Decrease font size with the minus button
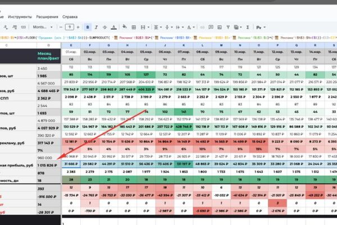Viewport: 337px width, 225px height. (x=61, y=27)
